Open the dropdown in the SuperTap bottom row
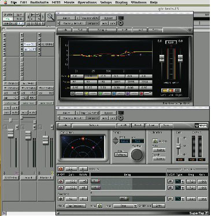The width and height of the screenshot is (211, 216). [125, 206]
